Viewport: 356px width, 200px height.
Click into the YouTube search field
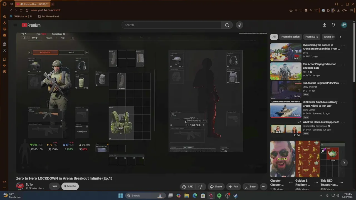[x=171, y=25]
